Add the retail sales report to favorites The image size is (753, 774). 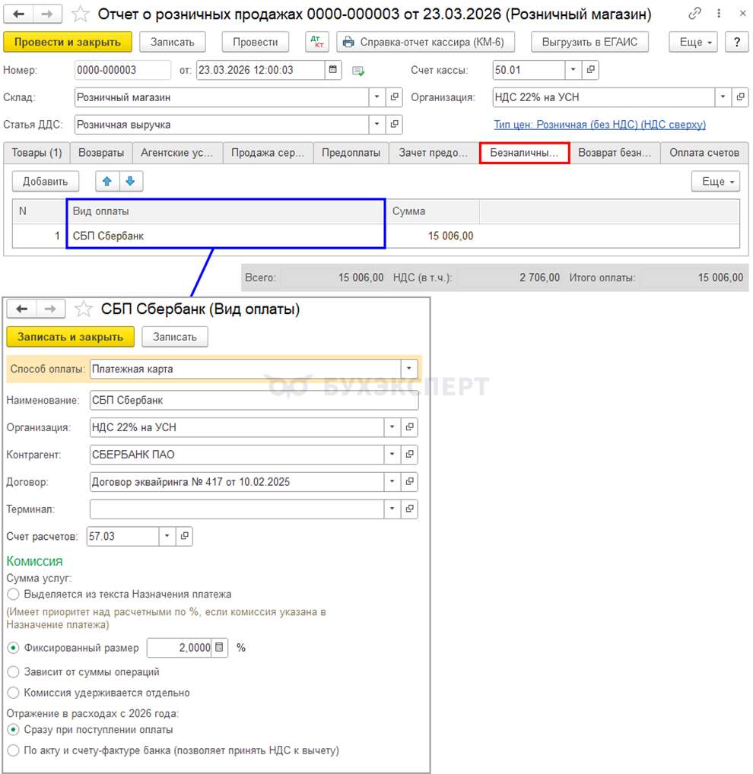tap(80, 14)
